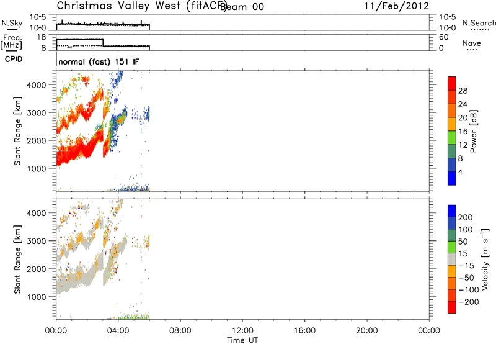Viewport: 496px width, 344px height.
Task: Click the 'N.Sky' legend label
Action: (x=12, y=23)
